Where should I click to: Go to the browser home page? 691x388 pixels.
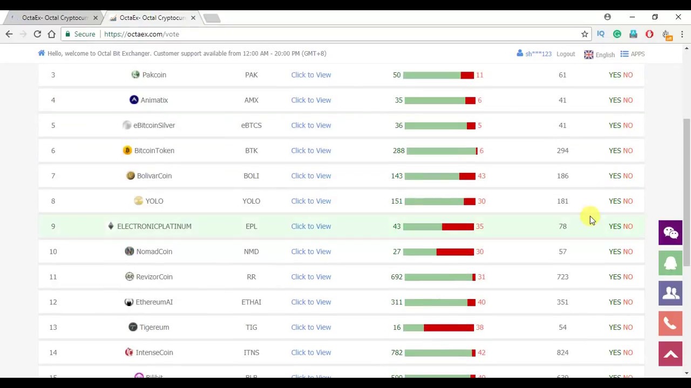[51, 34]
